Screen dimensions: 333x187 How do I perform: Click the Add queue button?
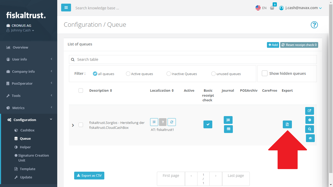pyautogui.click(x=273, y=45)
